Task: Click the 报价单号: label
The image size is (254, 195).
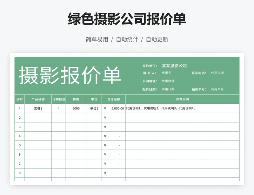Action: click(x=199, y=89)
